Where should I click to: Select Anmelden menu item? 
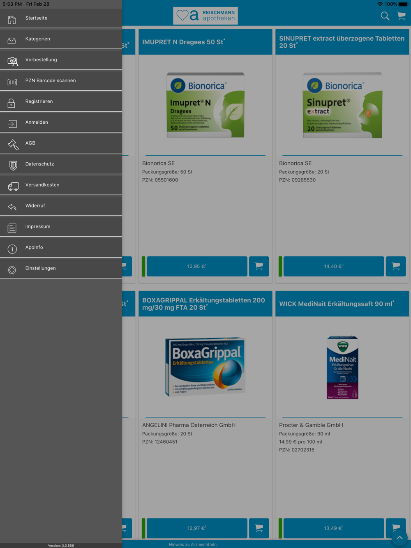pos(61,122)
